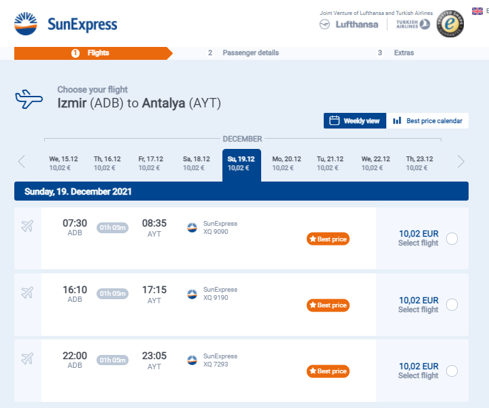Click the bar chart icon for Best price calendar
The width and height of the screenshot is (489, 408).
tap(397, 121)
